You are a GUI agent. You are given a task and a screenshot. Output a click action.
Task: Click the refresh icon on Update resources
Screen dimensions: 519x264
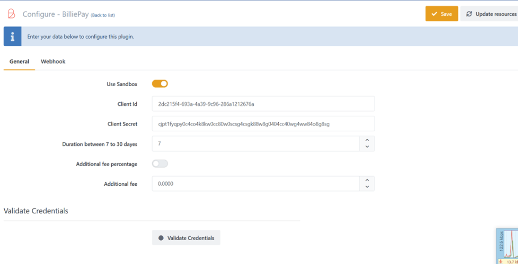tap(469, 14)
